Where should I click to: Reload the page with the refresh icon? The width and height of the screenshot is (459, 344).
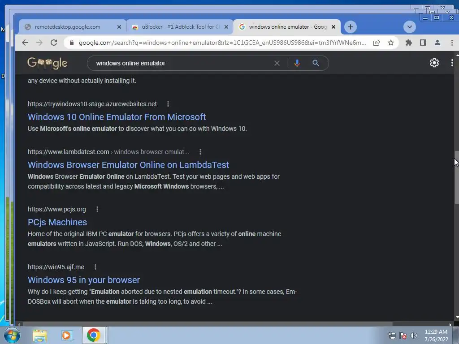(54, 43)
